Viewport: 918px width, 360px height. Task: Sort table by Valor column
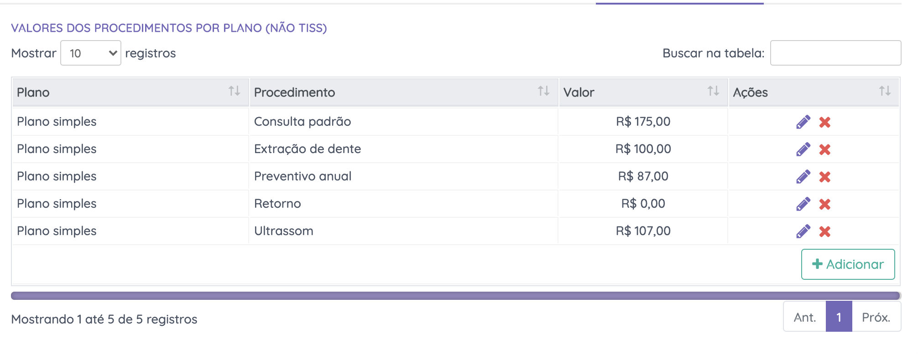[x=642, y=92]
